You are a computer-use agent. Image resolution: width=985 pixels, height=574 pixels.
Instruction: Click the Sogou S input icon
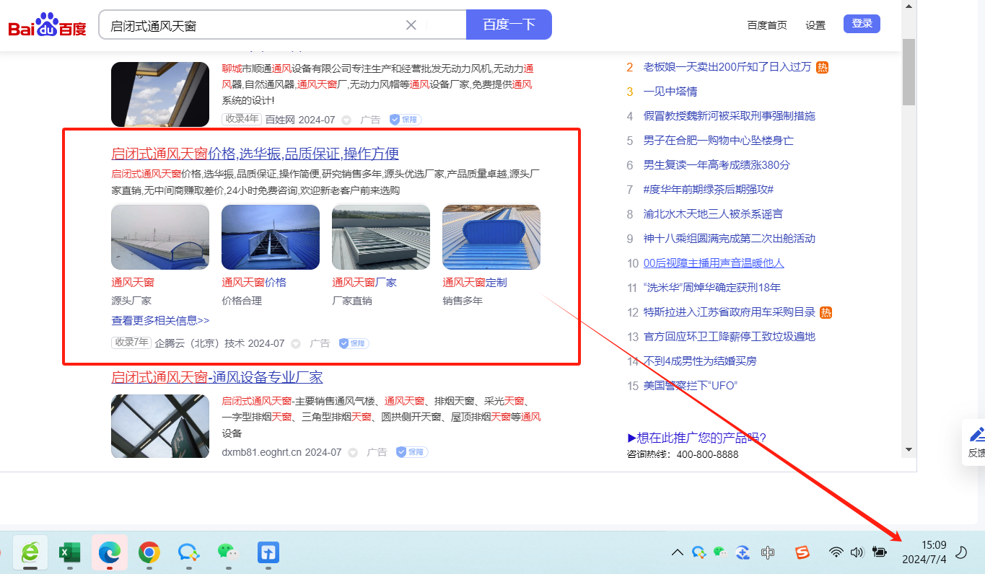[x=802, y=552]
